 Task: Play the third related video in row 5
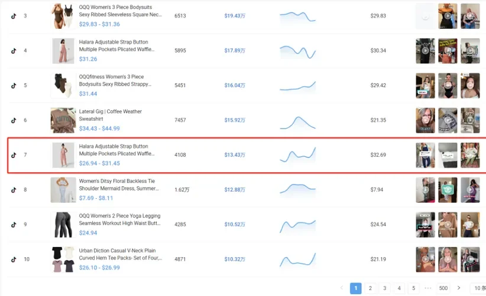[470, 85]
